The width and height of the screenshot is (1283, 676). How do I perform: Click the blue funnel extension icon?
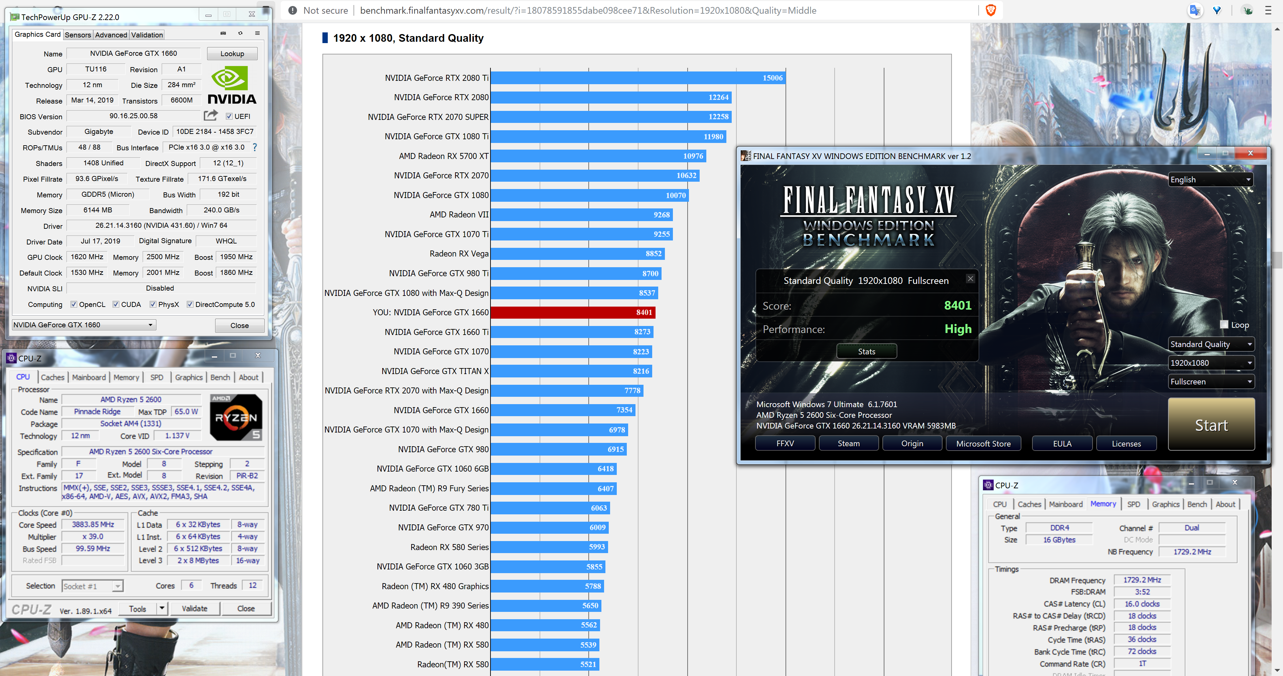1217,10
